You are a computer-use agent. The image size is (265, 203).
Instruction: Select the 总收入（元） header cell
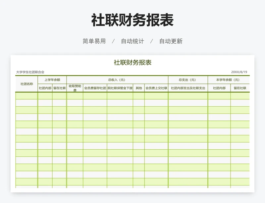coord(117,80)
